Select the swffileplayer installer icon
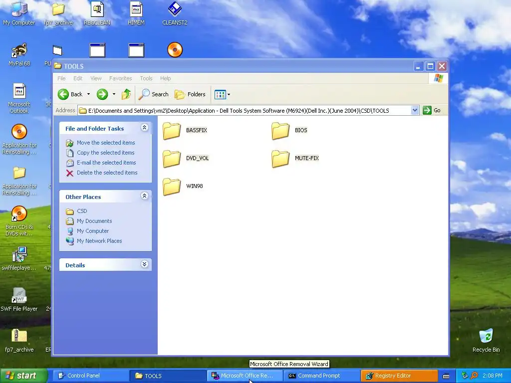 [x=19, y=254]
